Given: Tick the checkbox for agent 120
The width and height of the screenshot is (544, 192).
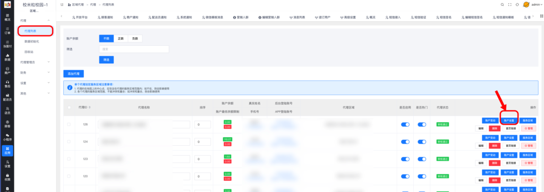Looking at the screenshot, I should (x=69, y=177).
